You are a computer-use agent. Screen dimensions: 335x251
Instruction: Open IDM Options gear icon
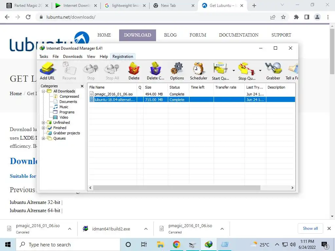click(x=177, y=71)
